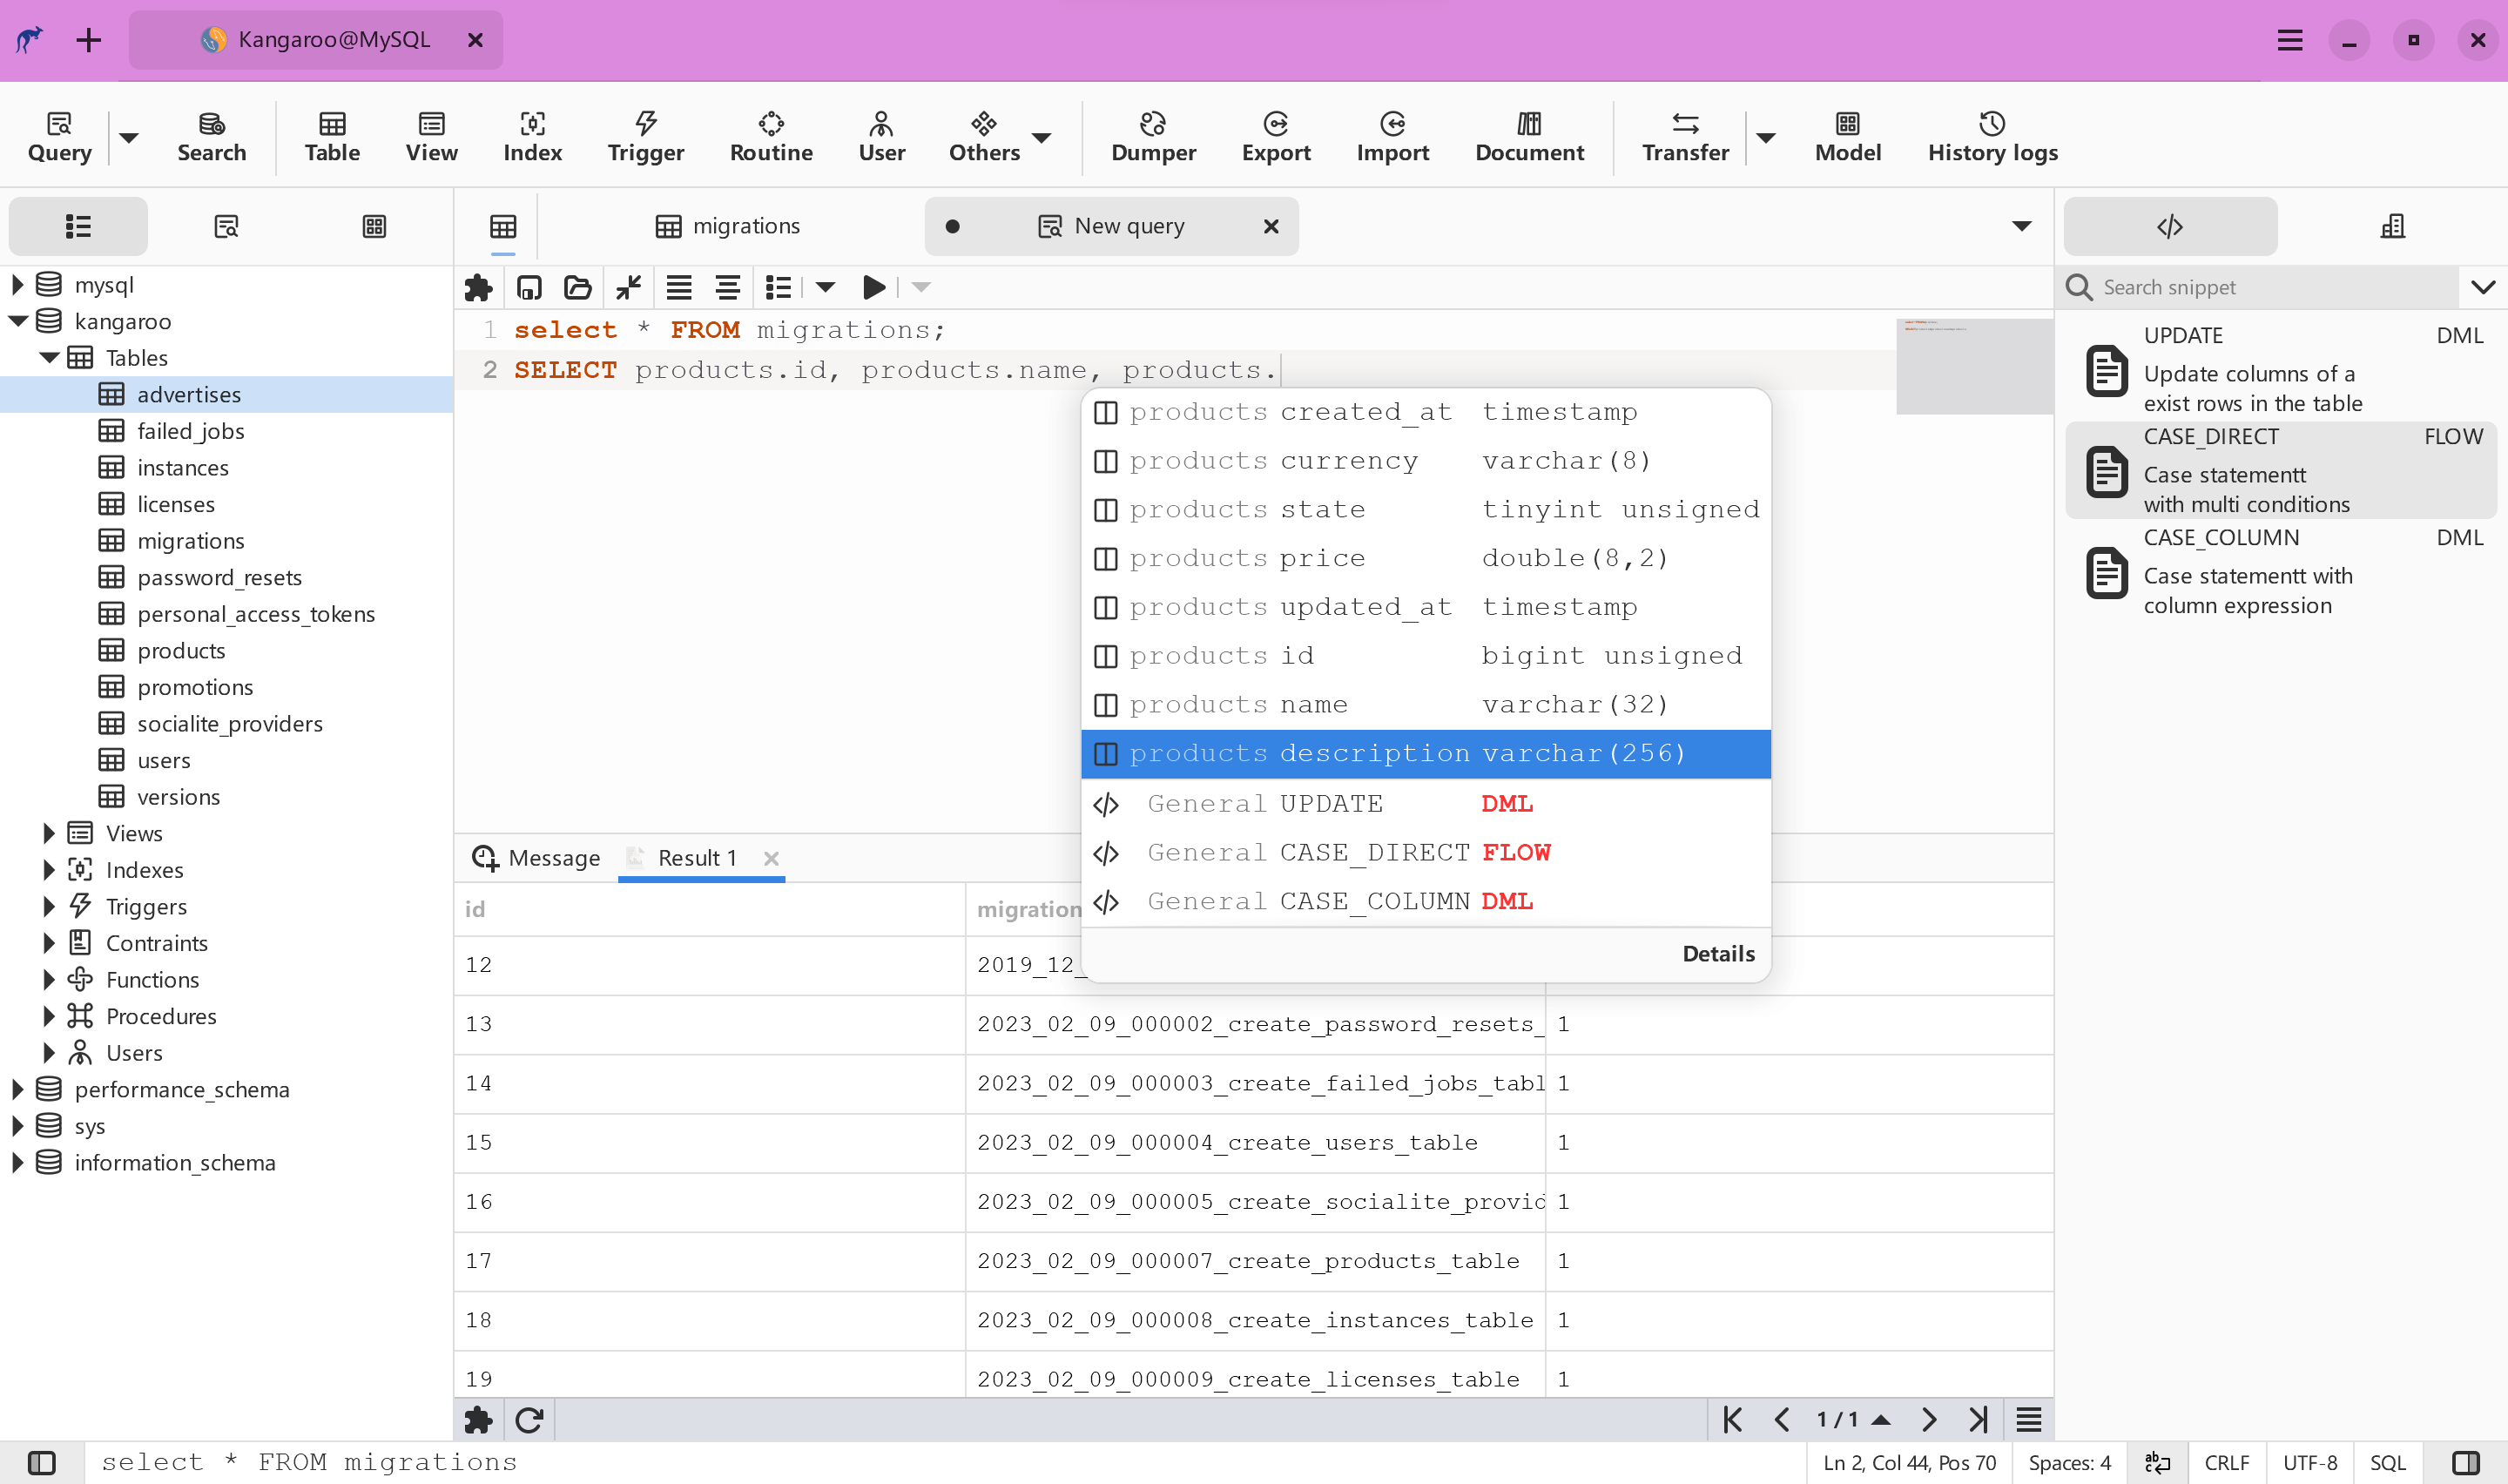Create a new Routine
Screen dimensions: 2508x1484
pyautogui.click(x=769, y=137)
